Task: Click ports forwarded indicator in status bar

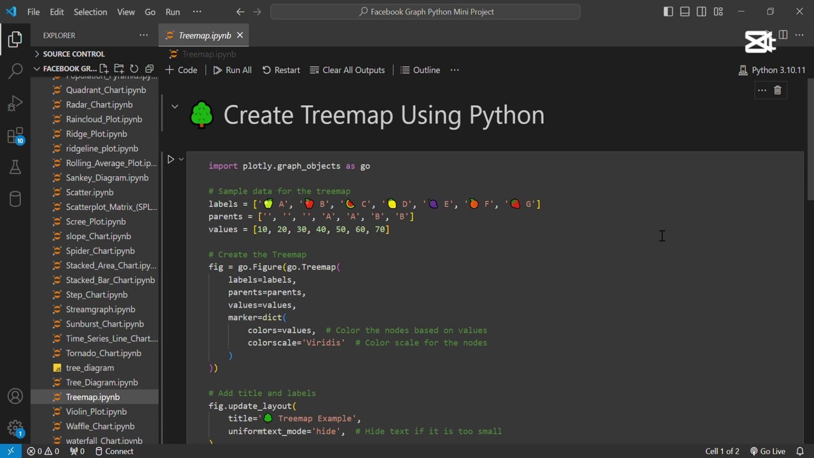Action: click(x=77, y=451)
